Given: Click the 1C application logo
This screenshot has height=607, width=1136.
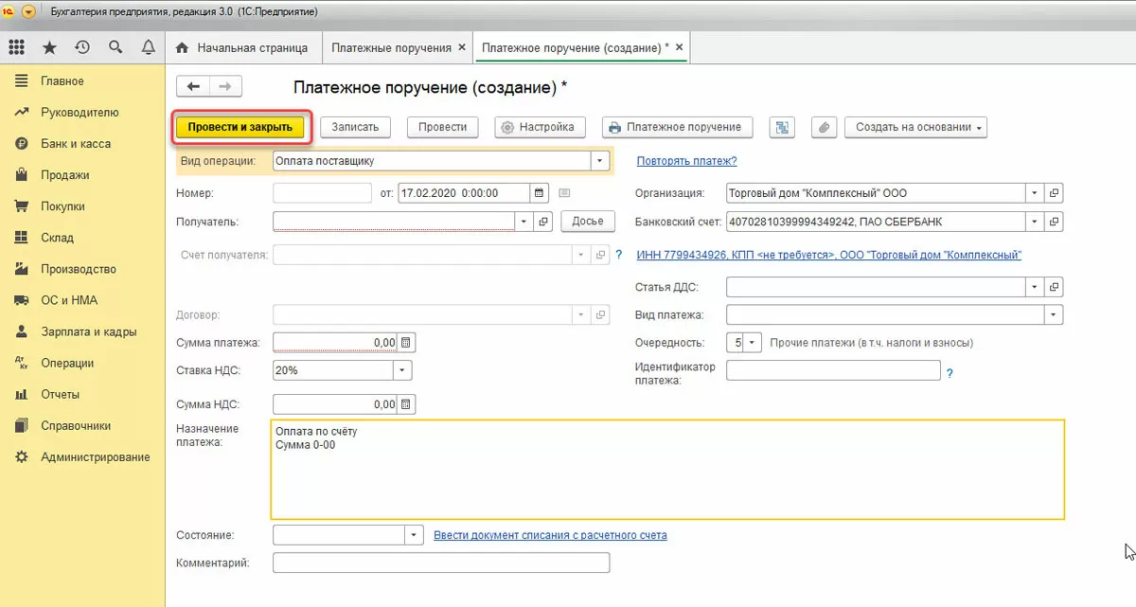Looking at the screenshot, I should [x=9, y=12].
